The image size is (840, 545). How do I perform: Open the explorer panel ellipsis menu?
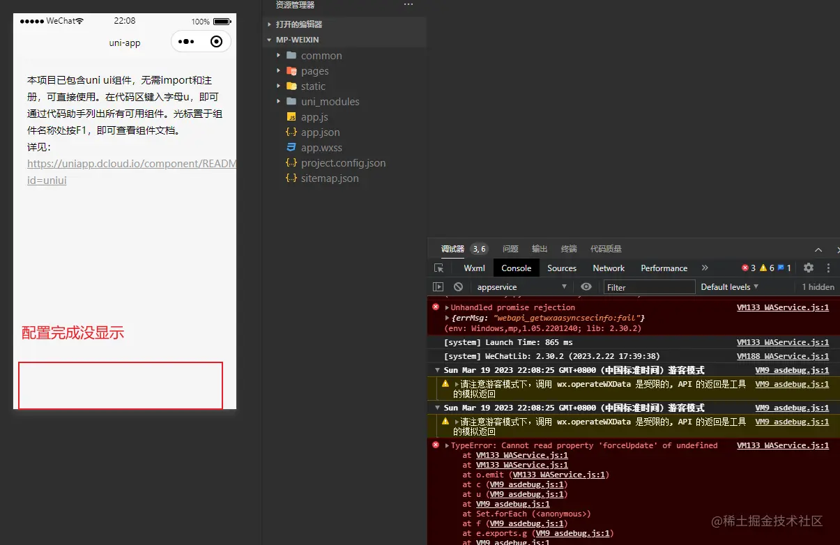(x=408, y=5)
